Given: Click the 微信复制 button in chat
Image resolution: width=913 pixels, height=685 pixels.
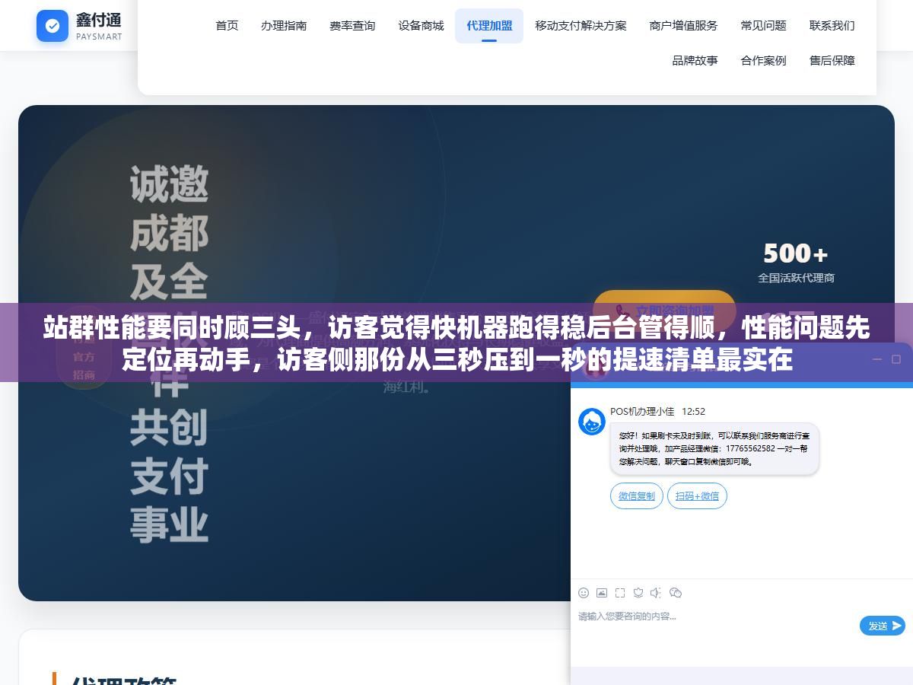Looking at the screenshot, I should click(x=636, y=496).
